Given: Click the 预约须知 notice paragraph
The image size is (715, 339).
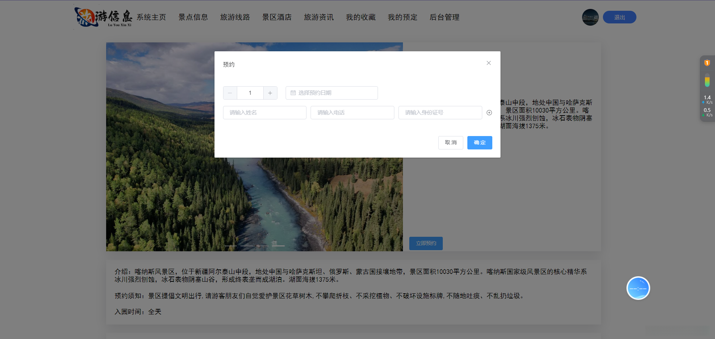Looking at the screenshot, I should point(320,296).
